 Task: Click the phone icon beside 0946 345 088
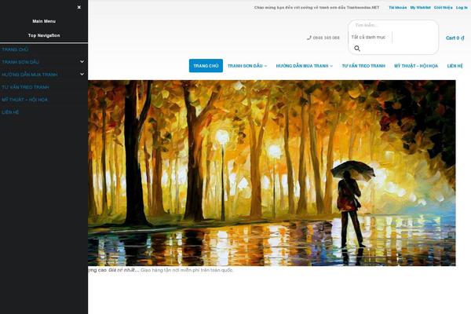(309, 38)
